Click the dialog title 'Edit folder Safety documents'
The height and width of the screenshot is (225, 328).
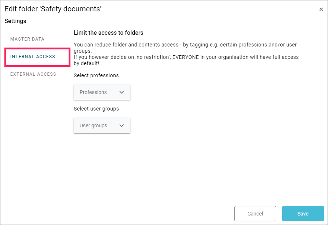pos(53,9)
